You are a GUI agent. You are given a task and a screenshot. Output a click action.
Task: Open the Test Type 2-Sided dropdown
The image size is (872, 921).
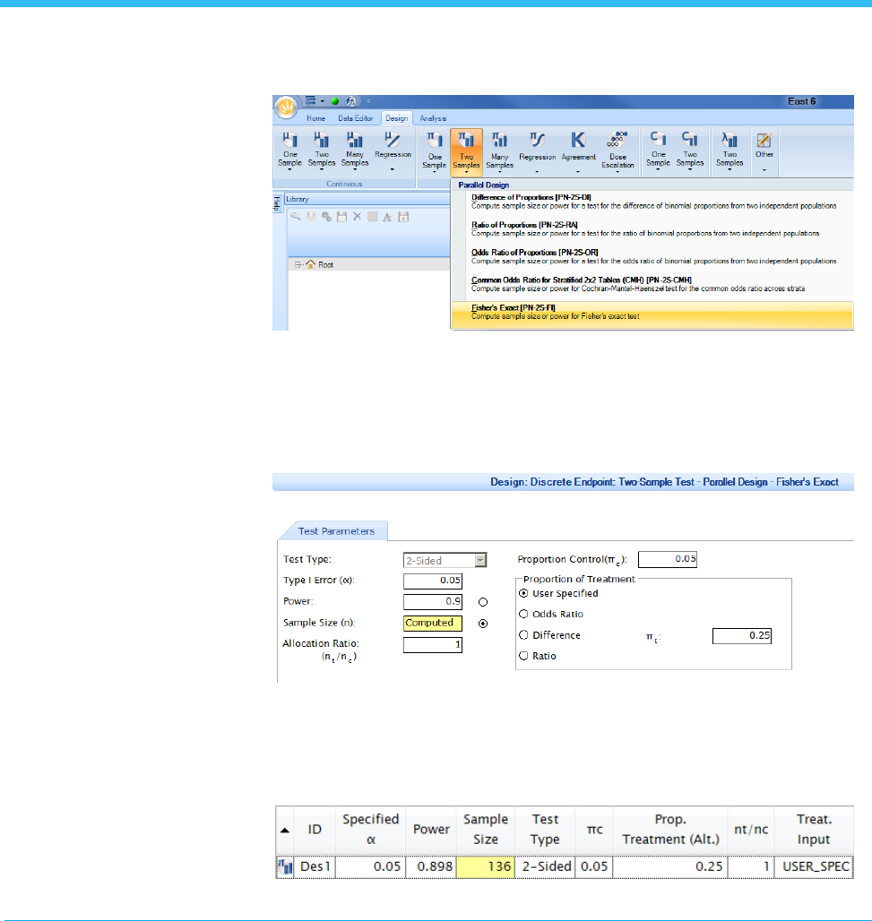point(480,560)
